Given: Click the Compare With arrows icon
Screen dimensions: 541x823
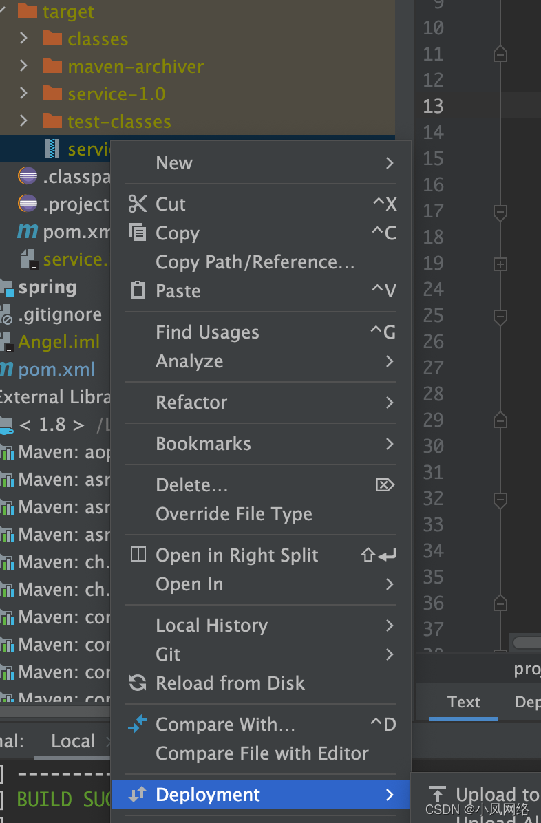Looking at the screenshot, I should 138,724.
